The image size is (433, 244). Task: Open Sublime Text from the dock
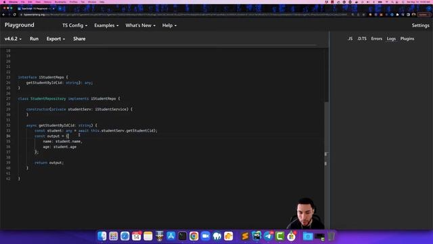[x=245, y=236]
